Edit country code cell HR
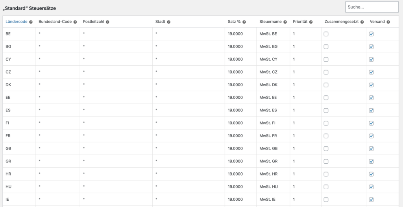The height and width of the screenshot is (207, 403). point(19,174)
